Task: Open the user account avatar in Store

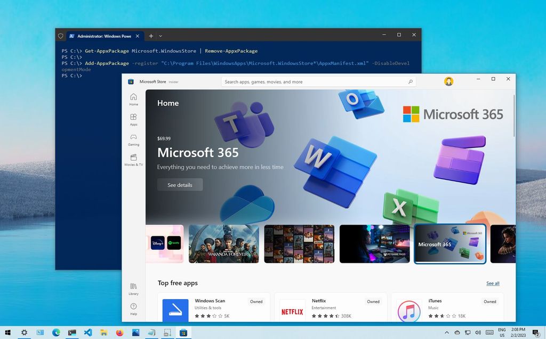Action: (x=448, y=81)
